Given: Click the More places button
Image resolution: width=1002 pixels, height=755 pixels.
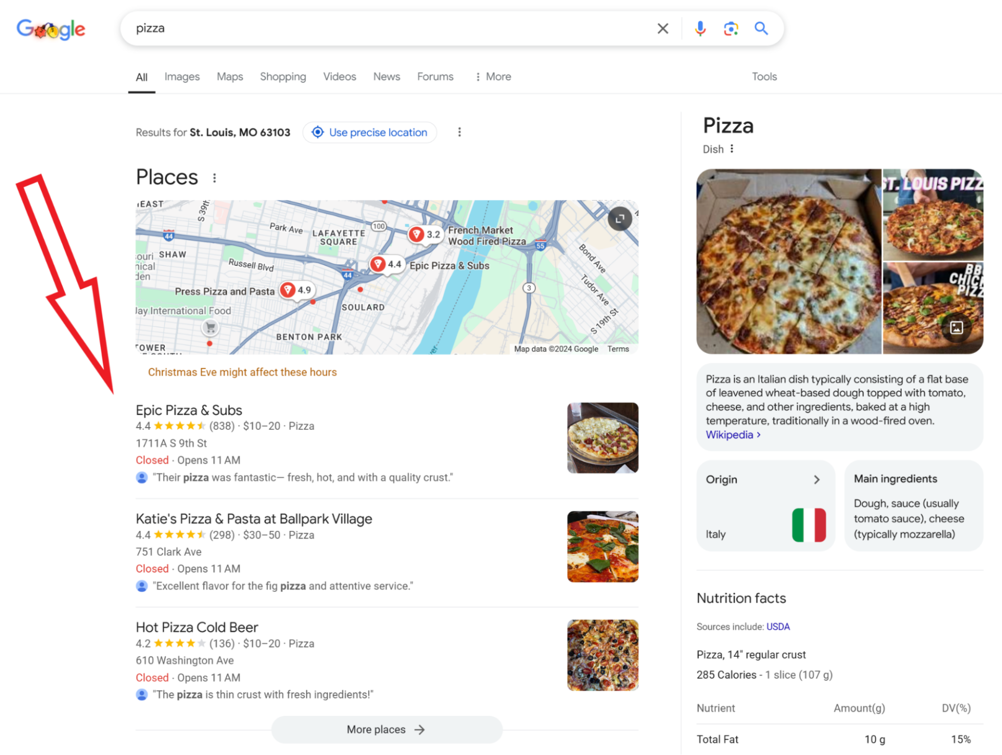Looking at the screenshot, I should click(x=386, y=729).
